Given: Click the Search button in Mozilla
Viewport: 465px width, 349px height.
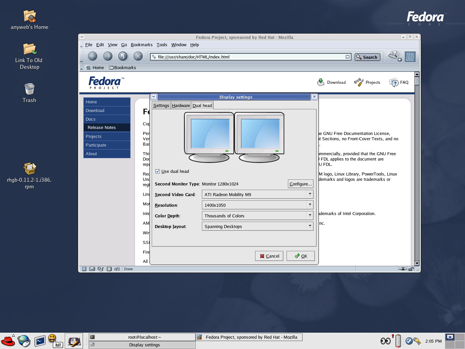Looking at the screenshot, I should [x=367, y=57].
